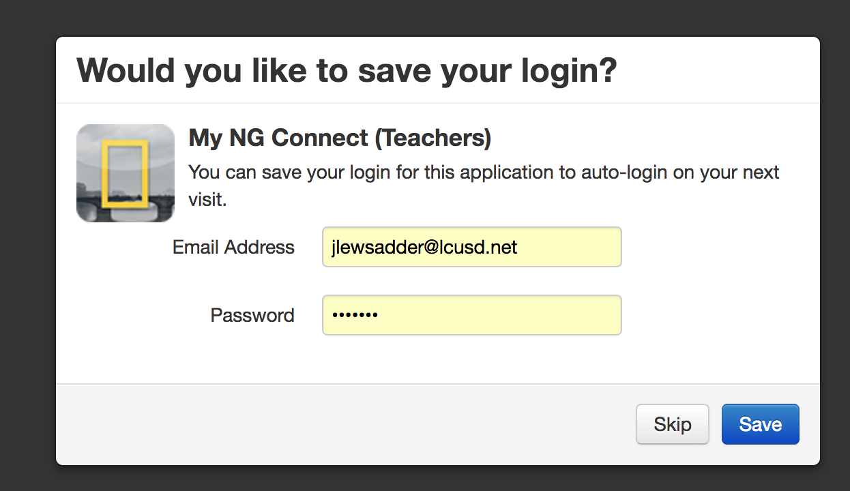Click the bridge photo in app thumbnail
Screen dimensions: 850x491
tap(126, 199)
